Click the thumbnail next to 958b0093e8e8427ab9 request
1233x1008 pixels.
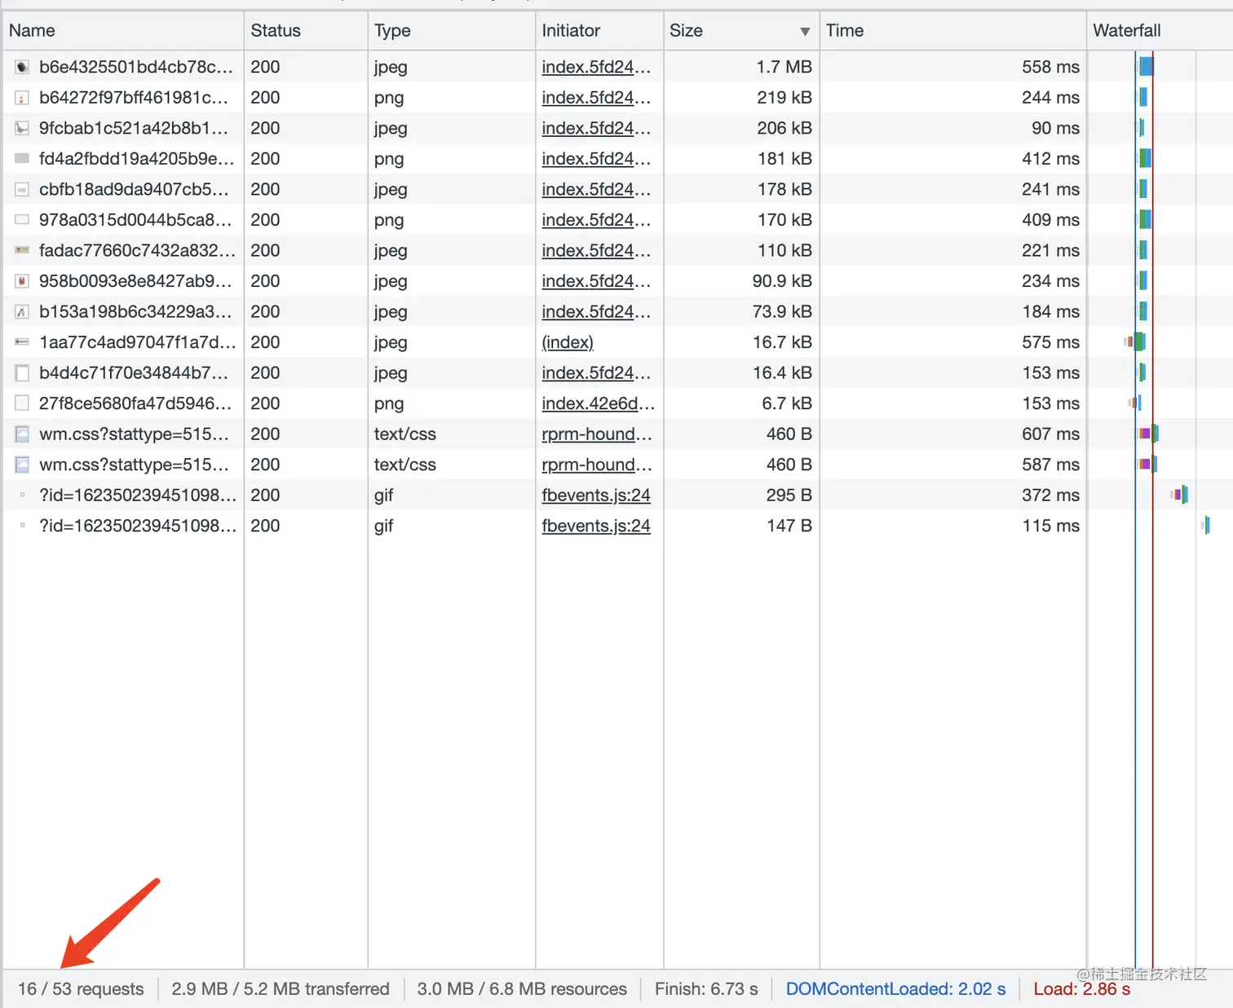pos(22,281)
